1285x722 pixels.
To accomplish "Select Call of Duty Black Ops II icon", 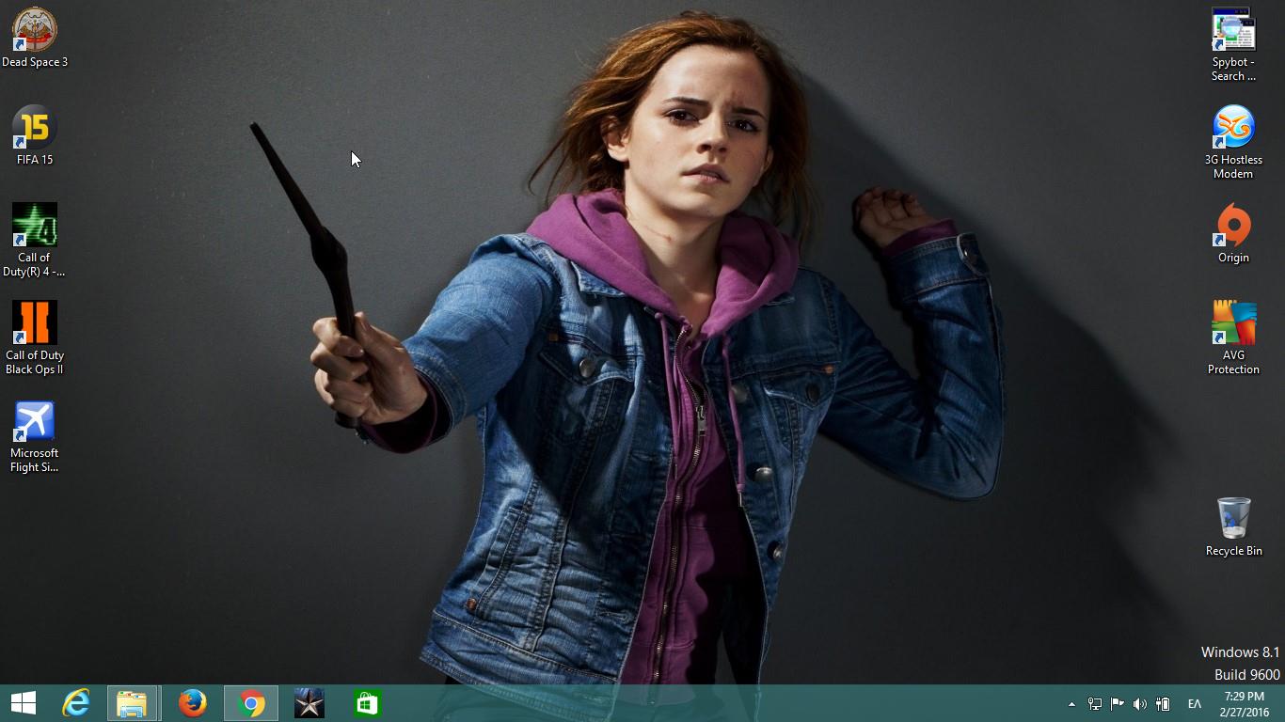I will (35, 338).
